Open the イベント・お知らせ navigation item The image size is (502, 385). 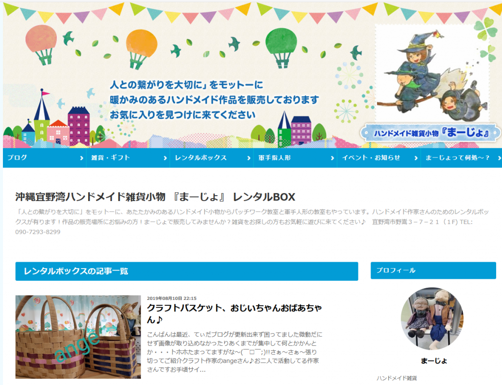[x=379, y=158]
